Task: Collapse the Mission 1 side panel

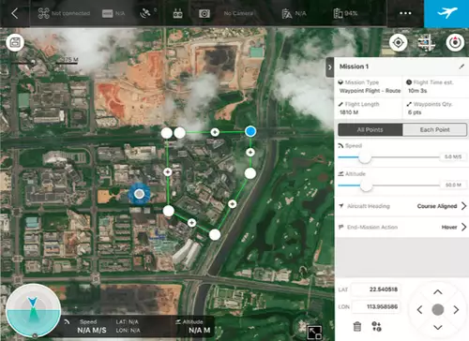Action: click(x=330, y=67)
